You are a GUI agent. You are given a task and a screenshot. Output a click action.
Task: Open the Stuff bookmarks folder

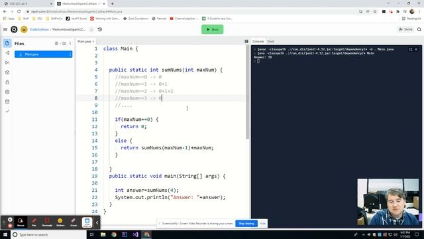pos(24,19)
